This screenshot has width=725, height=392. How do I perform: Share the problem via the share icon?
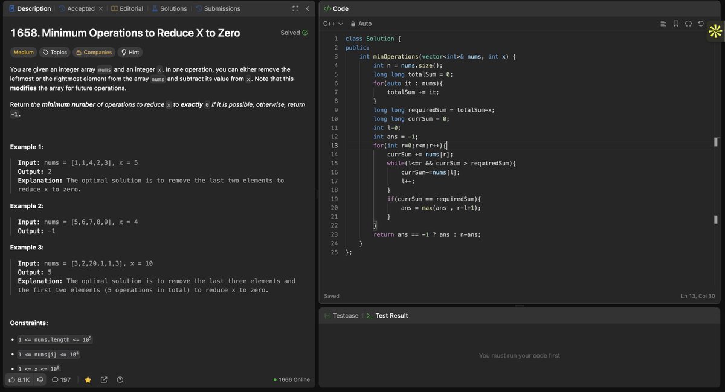point(104,379)
